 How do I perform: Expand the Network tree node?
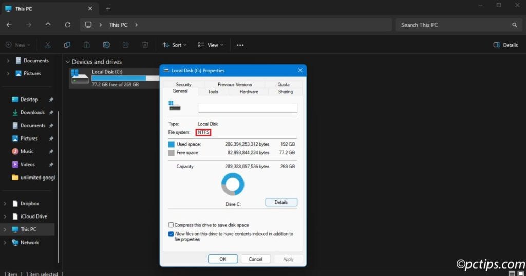[5, 242]
